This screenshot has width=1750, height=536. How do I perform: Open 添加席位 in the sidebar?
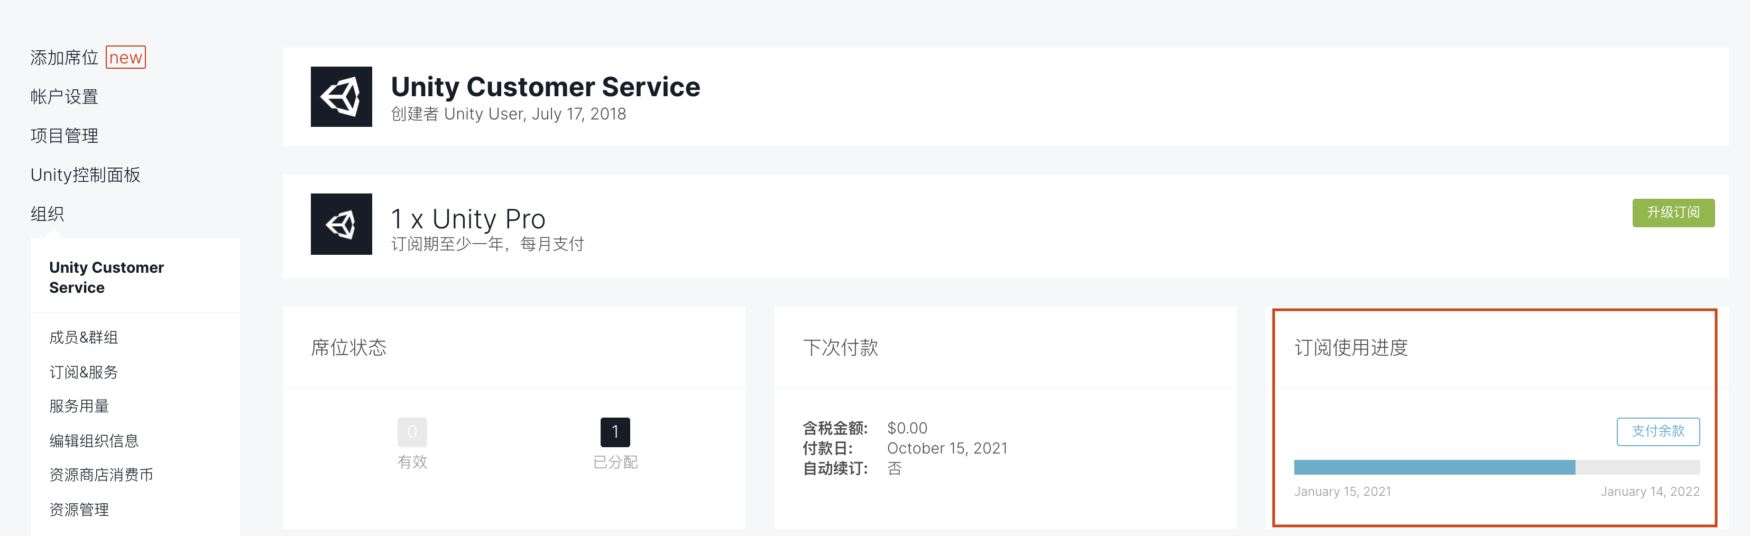coord(65,58)
